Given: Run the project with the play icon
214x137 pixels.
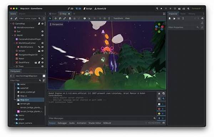Looking at the screenshot, I should [x=161, y=9].
